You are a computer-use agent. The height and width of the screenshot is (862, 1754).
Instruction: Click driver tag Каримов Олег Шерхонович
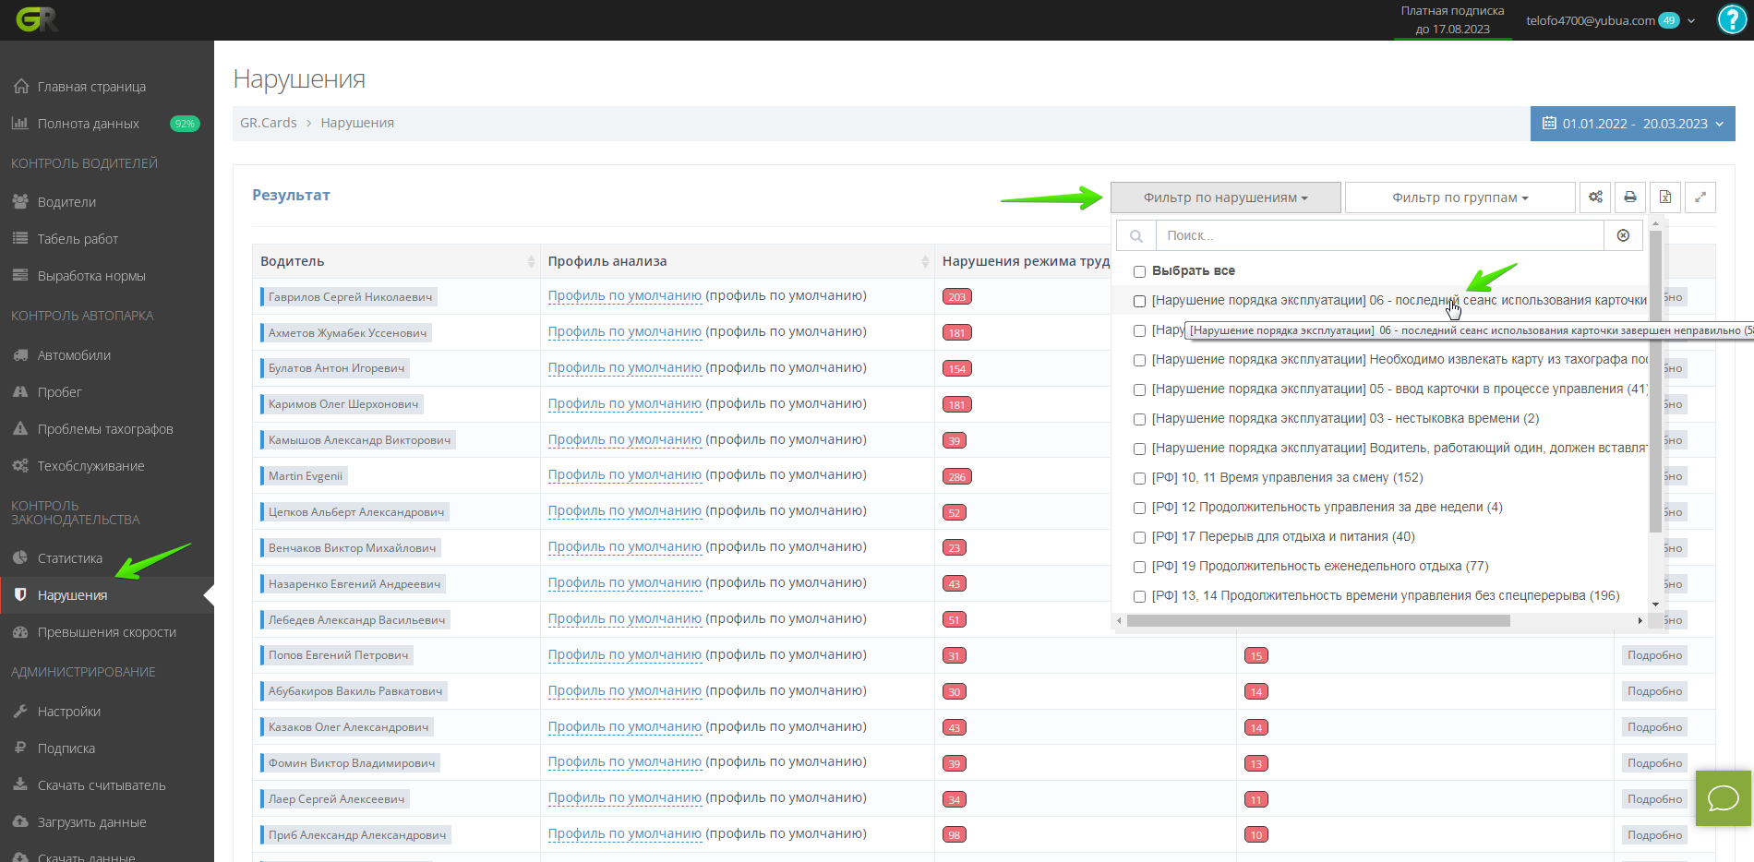343,404
